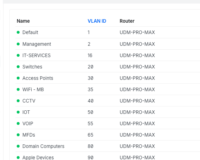Open the MFDs network row

(108, 135)
